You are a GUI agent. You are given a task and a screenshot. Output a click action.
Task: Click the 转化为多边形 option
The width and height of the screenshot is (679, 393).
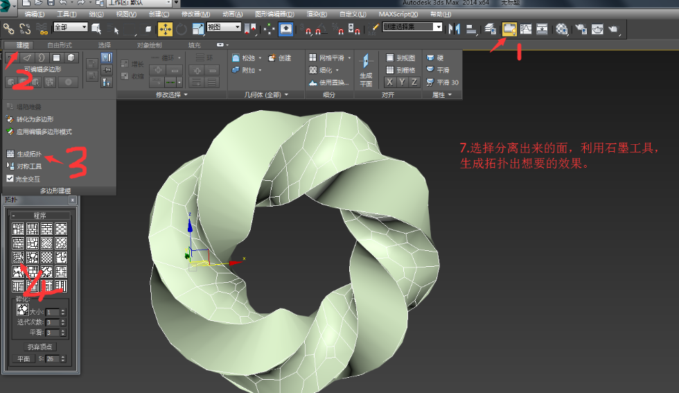click(35, 119)
